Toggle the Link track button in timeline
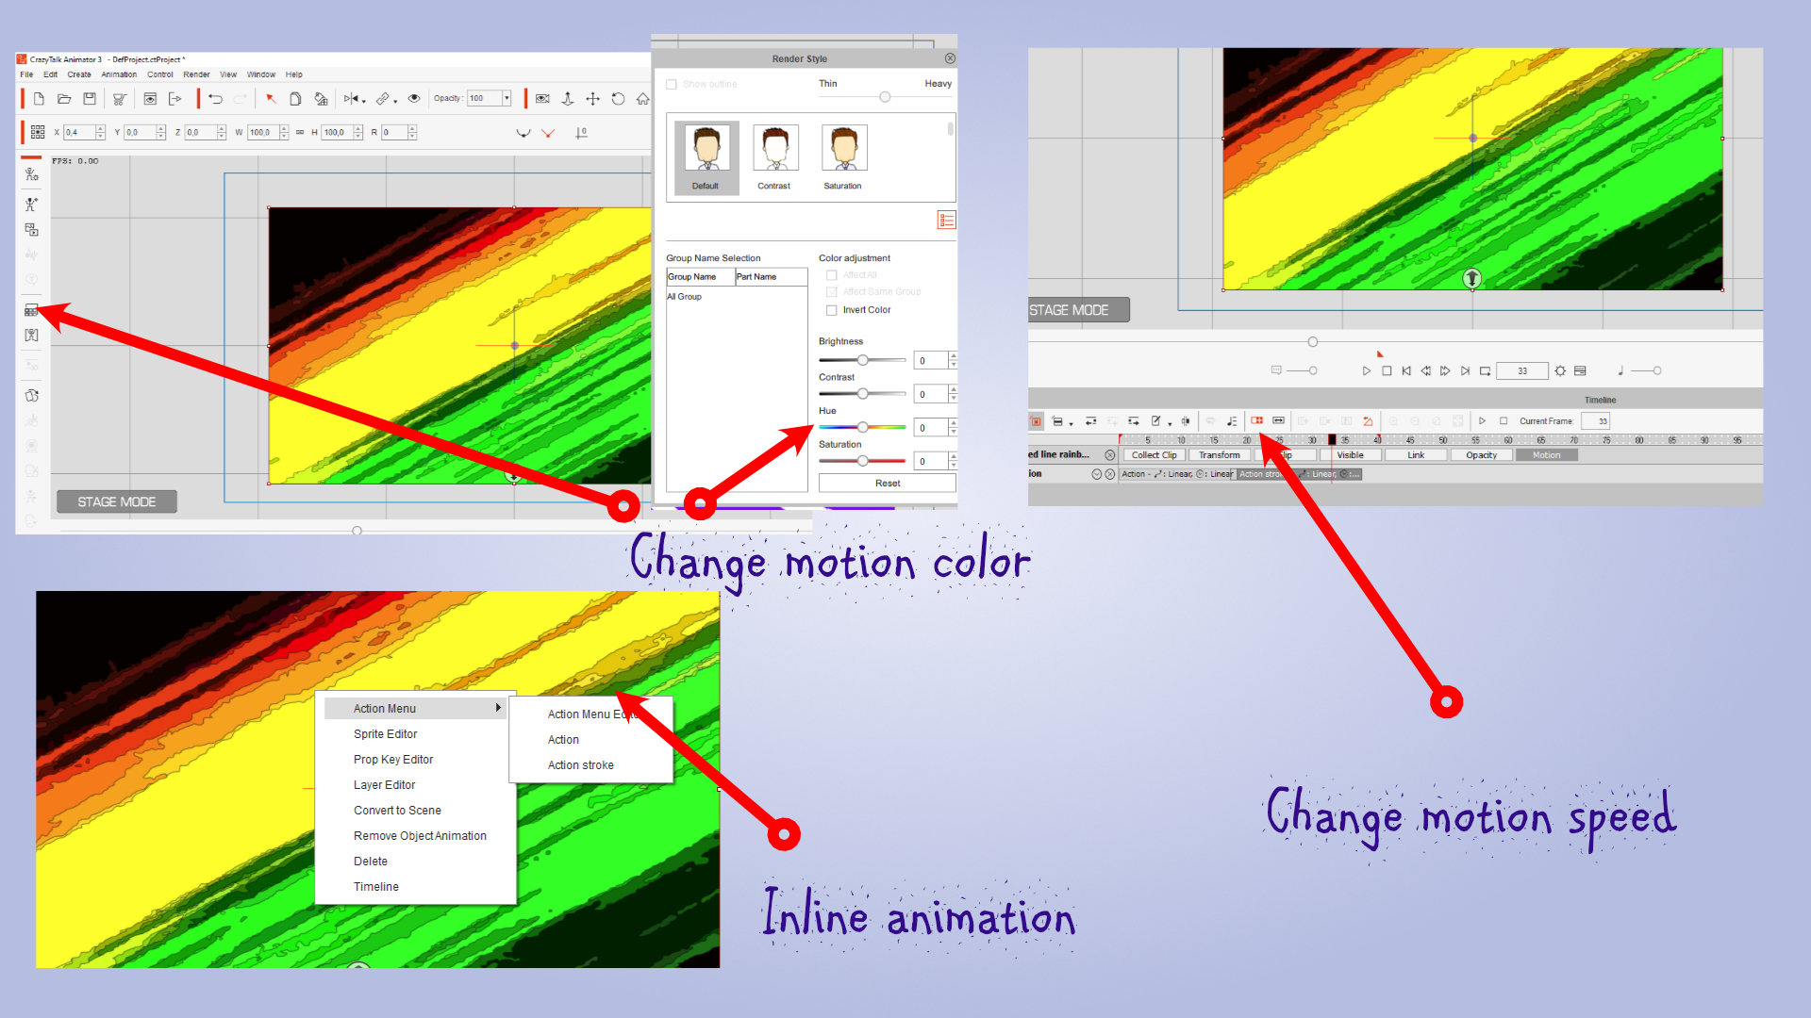 pyautogui.click(x=1416, y=455)
